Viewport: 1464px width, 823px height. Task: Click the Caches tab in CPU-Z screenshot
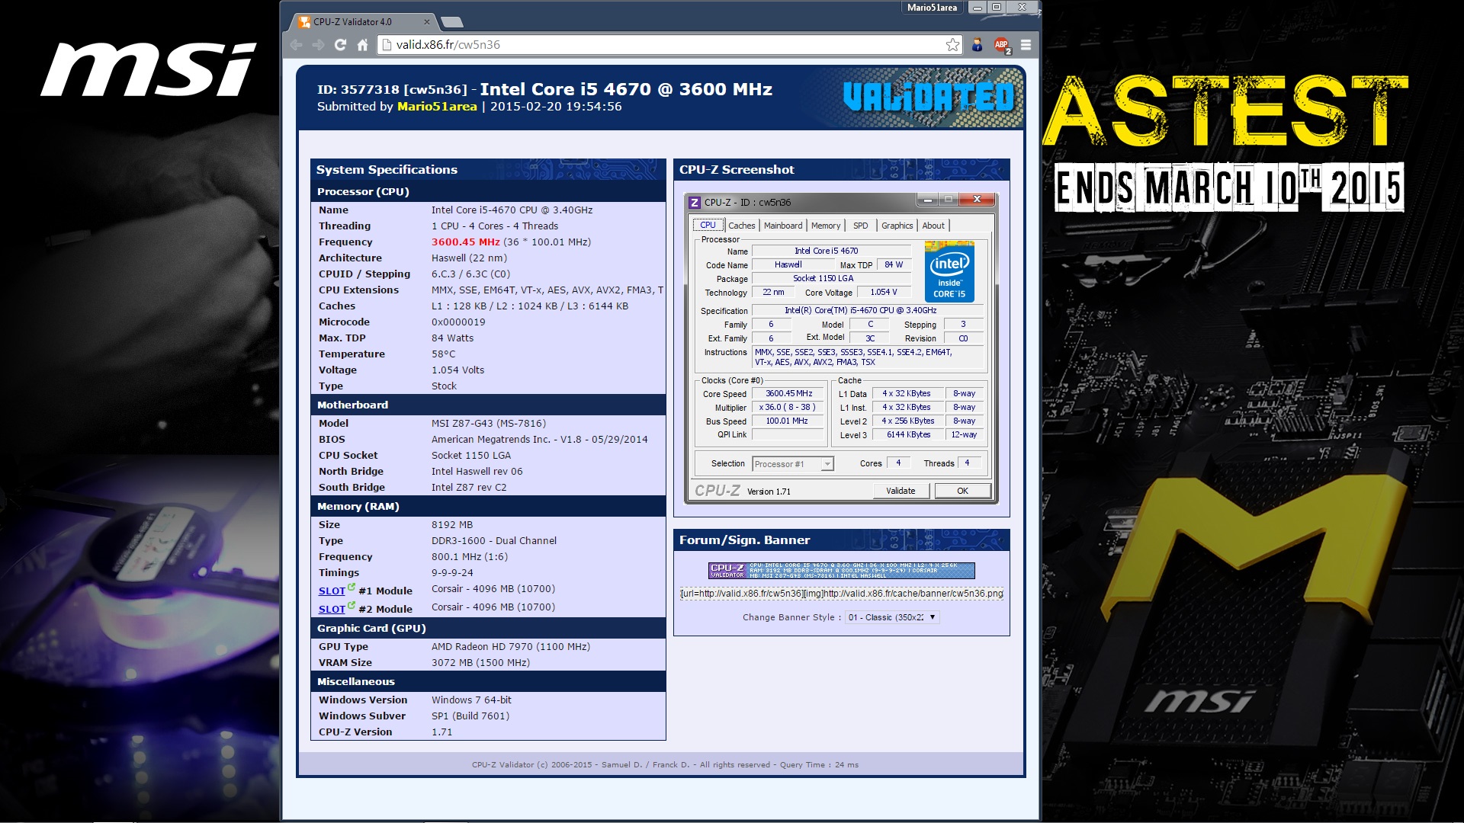click(741, 226)
